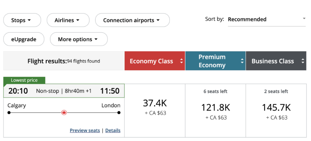Image resolution: width=311 pixels, height=141 pixels.
Task: Click the Lowest price badge
Action: pyautogui.click(x=24, y=80)
